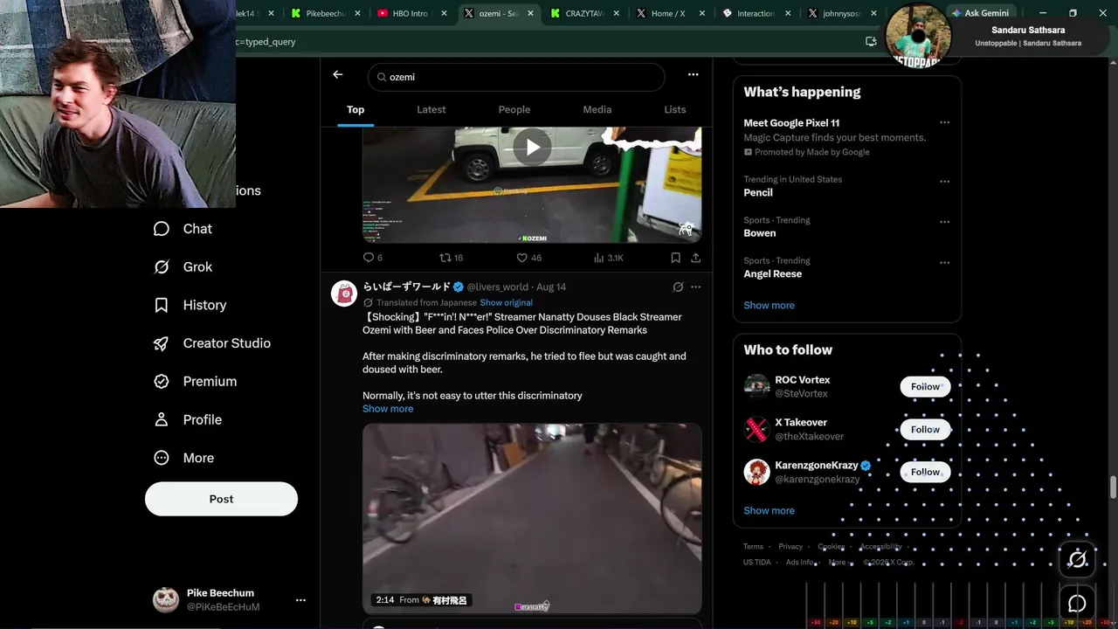Click the Post button
Screen dimensions: 1118x629
tap(221, 499)
